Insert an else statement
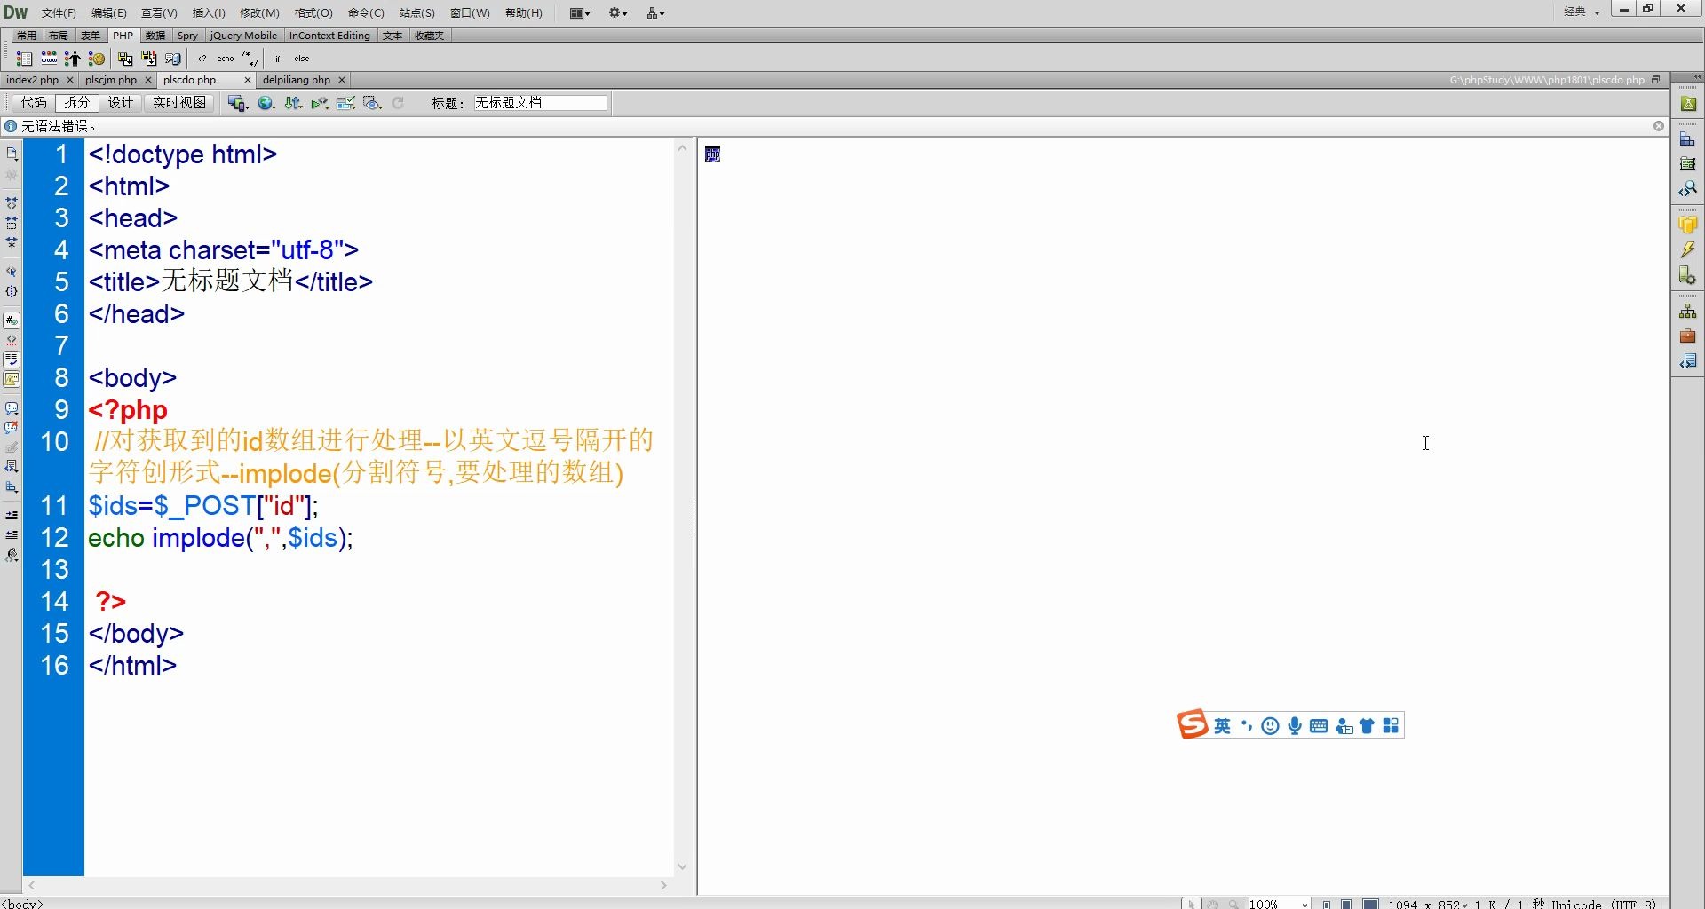Screen dimensions: 1705x909 302,59
